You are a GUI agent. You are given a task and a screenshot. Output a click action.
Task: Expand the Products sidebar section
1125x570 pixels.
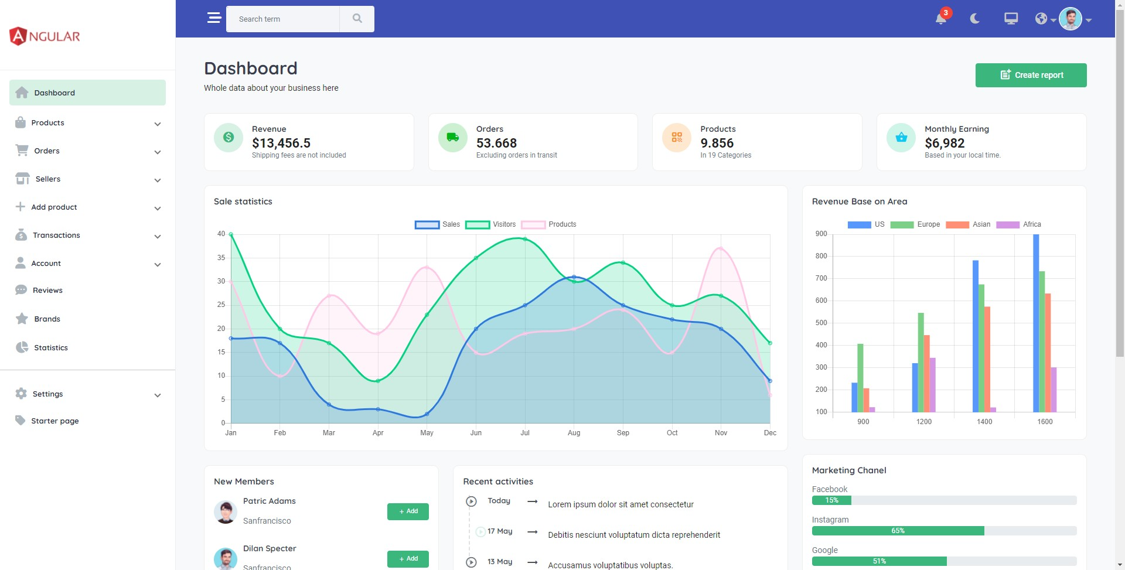coord(158,124)
